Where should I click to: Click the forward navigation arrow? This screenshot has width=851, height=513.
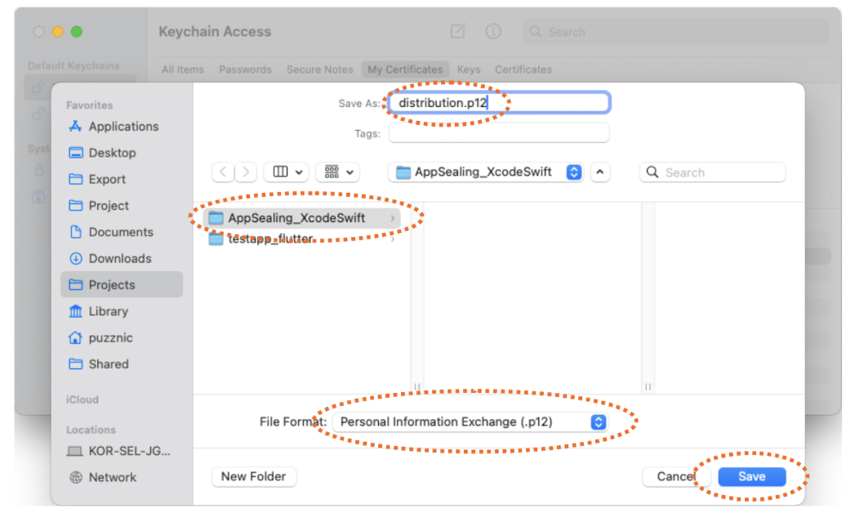tap(246, 172)
